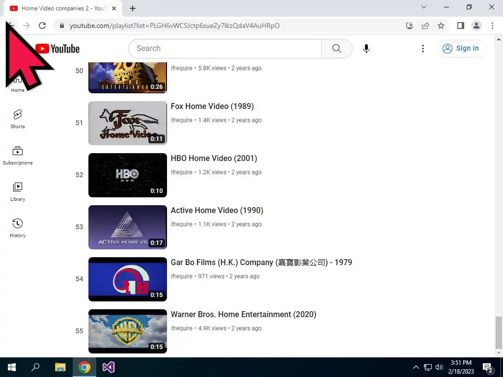Open network status in the tray
This screenshot has height=377, width=503.
pos(428,367)
